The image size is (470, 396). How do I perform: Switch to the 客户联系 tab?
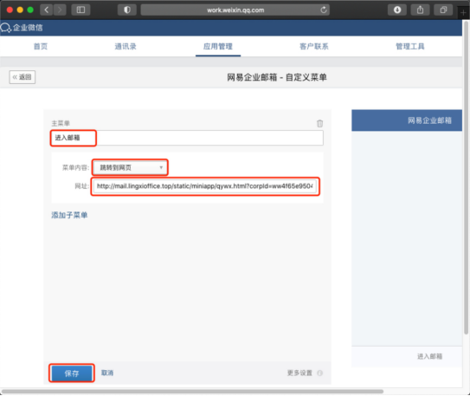(314, 46)
